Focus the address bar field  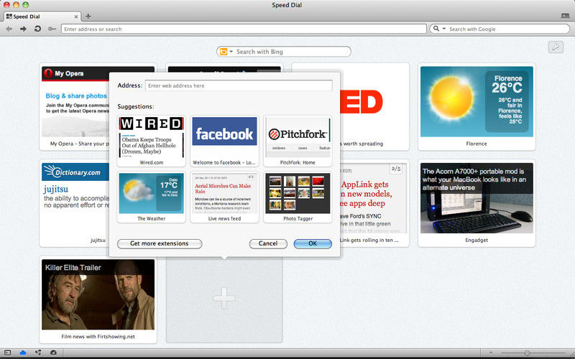(x=244, y=29)
